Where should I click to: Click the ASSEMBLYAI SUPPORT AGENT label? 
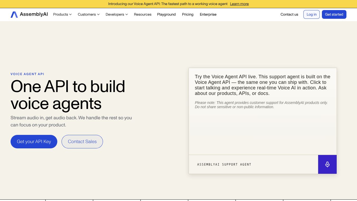224,165
